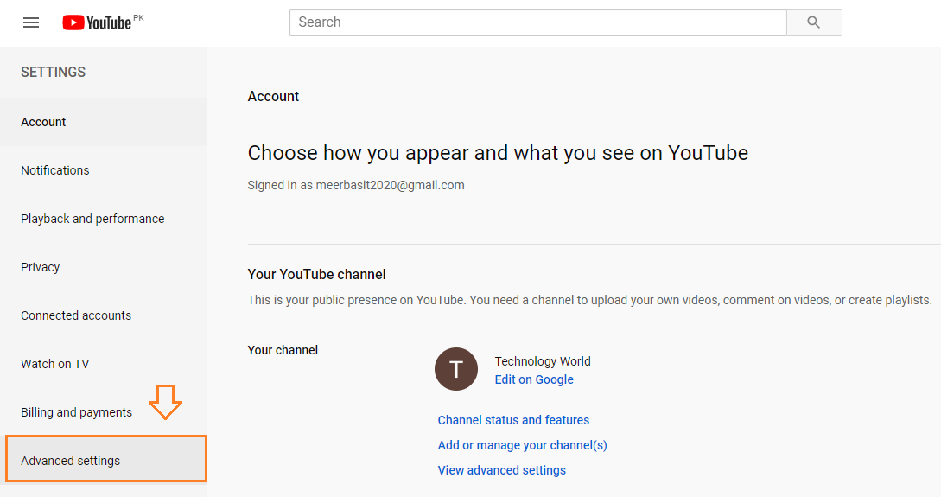
Task: Go to Billing and payments
Action: [76, 412]
